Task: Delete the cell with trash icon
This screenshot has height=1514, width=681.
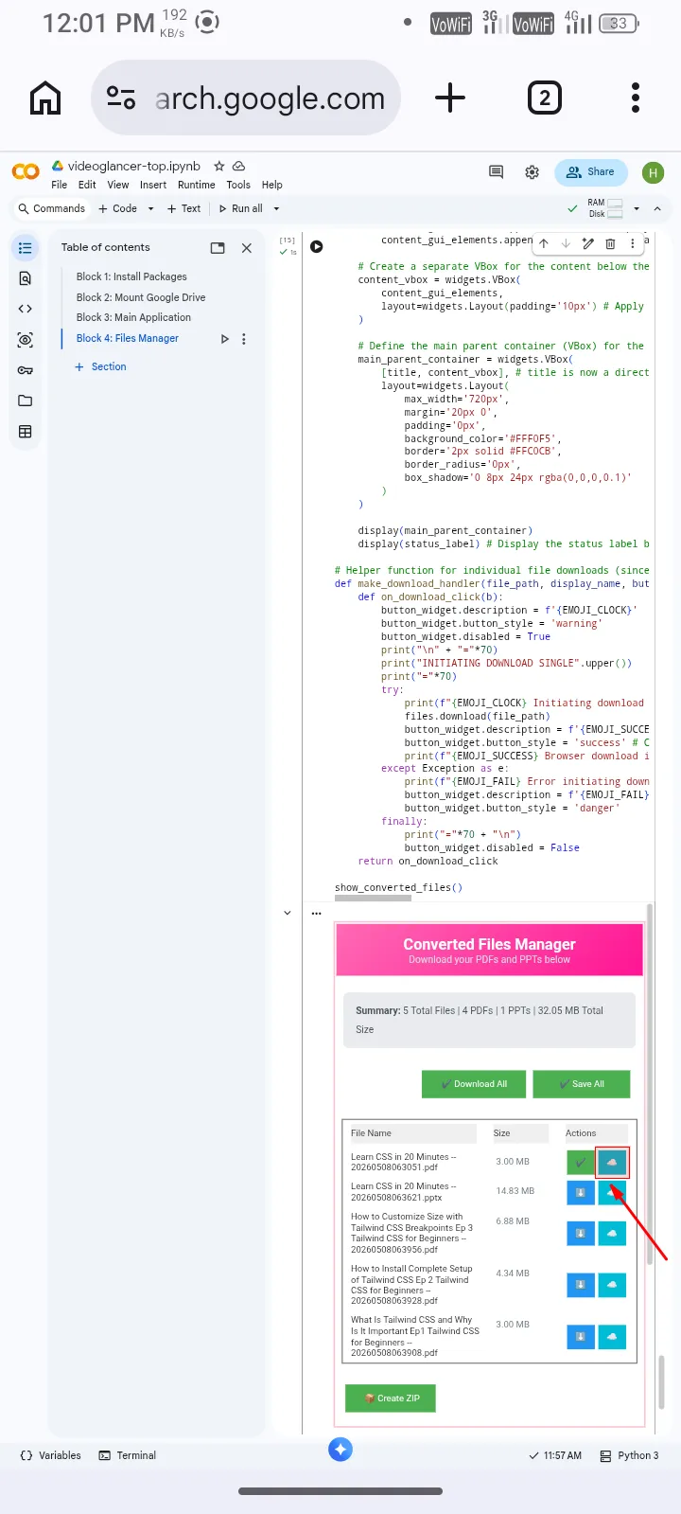Action: tap(610, 243)
